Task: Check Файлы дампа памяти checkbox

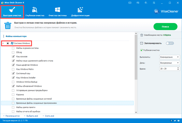Action: (x=13, y=107)
